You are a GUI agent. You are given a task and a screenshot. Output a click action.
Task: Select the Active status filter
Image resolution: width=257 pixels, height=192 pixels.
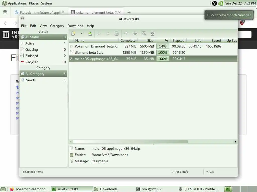pyautogui.click(x=43, y=43)
